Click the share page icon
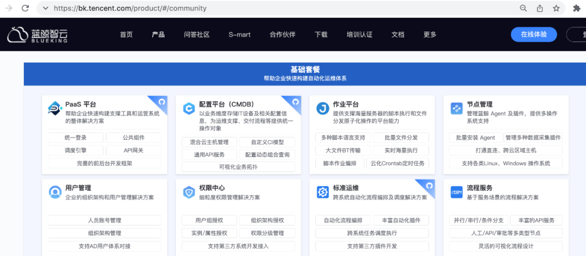The image size is (586, 256). [540, 8]
